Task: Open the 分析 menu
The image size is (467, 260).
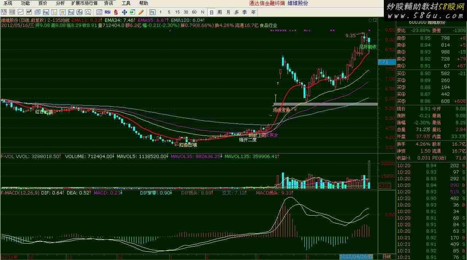Action: click(x=60, y=3)
